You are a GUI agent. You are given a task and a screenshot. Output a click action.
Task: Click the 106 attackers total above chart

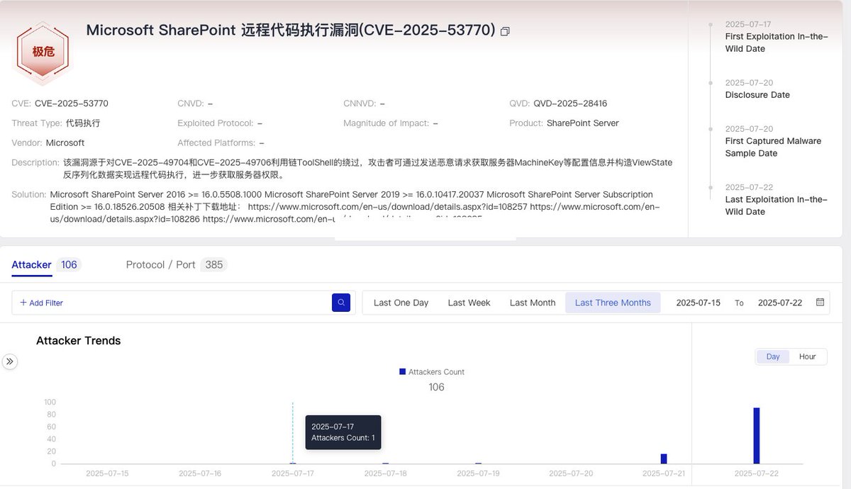click(x=437, y=387)
